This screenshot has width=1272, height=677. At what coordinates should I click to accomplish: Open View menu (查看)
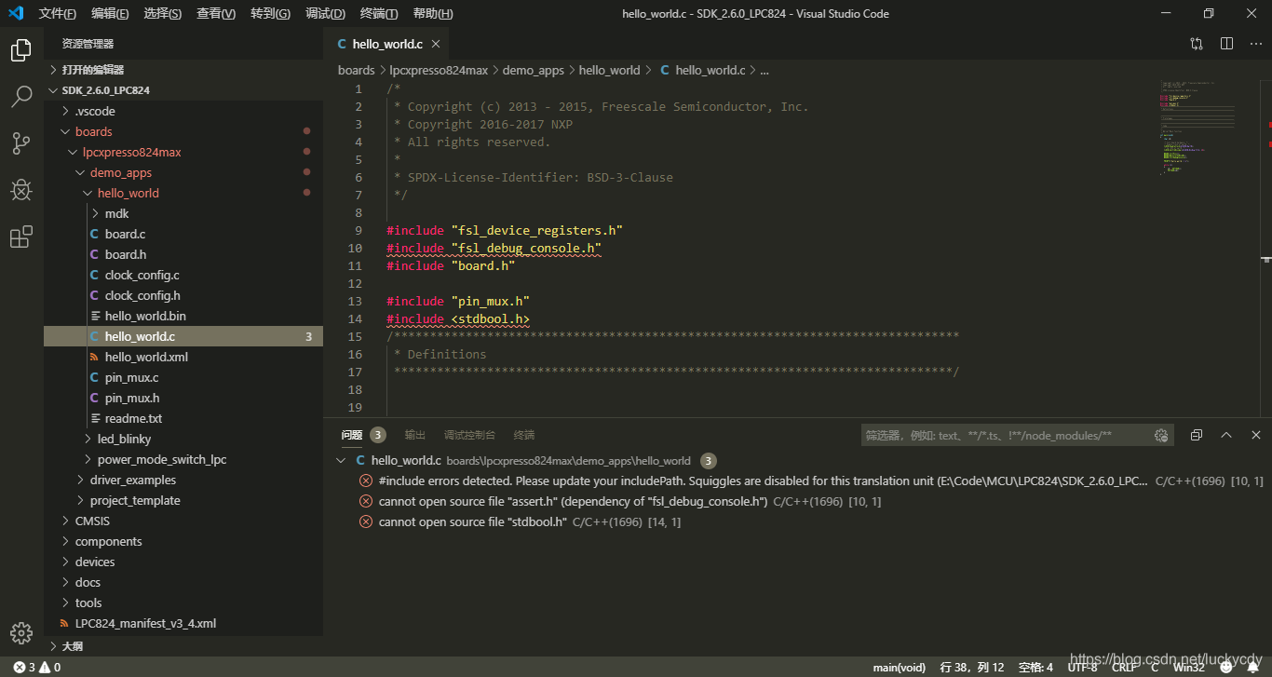216,14
